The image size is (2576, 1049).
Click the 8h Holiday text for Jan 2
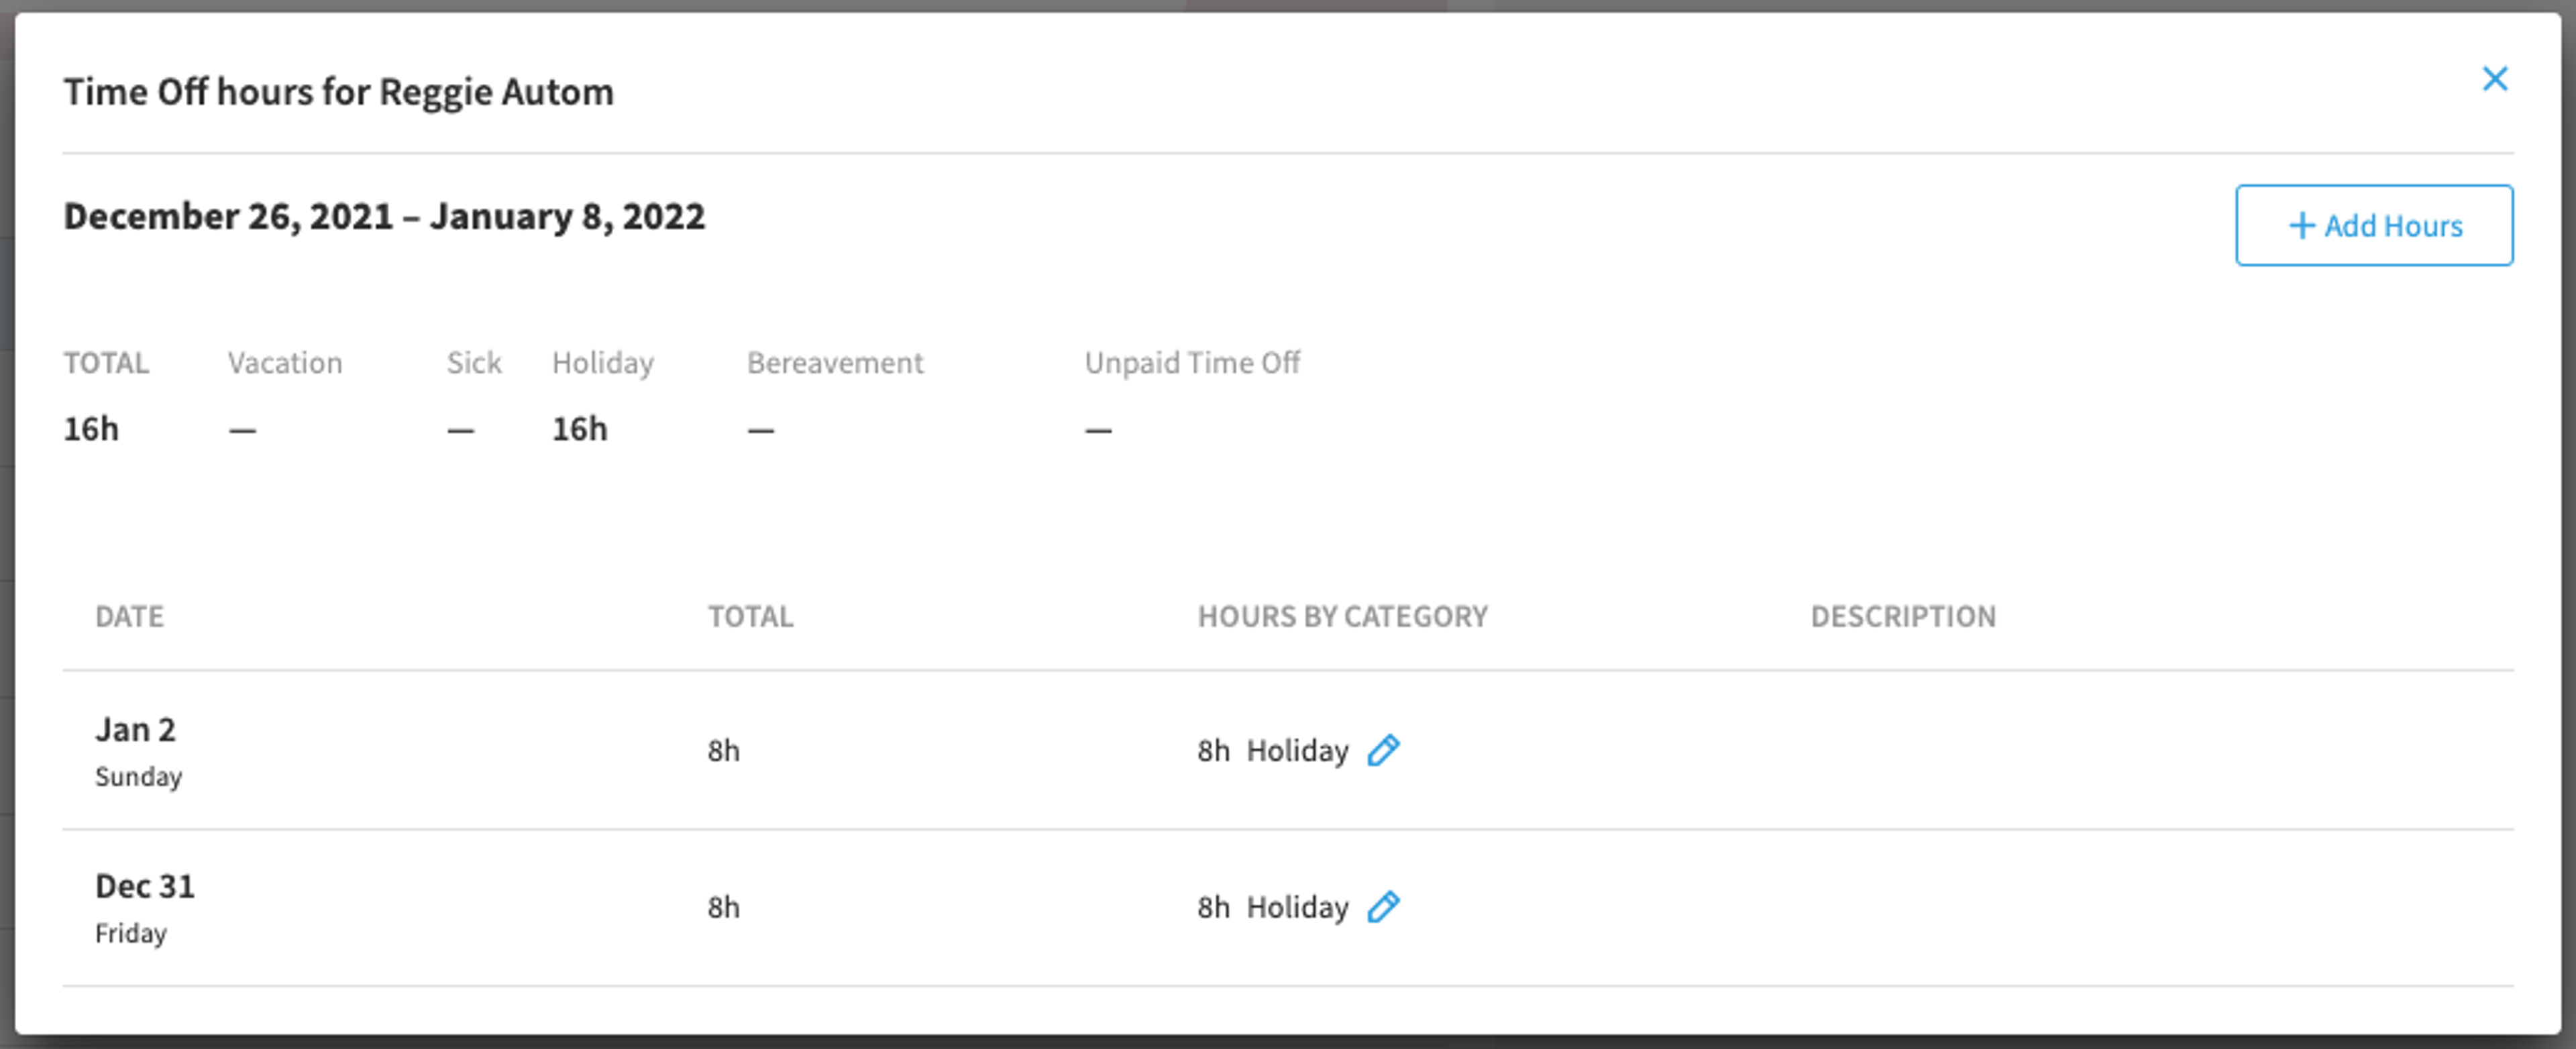pyautogui.click(x=1273, y=750)
